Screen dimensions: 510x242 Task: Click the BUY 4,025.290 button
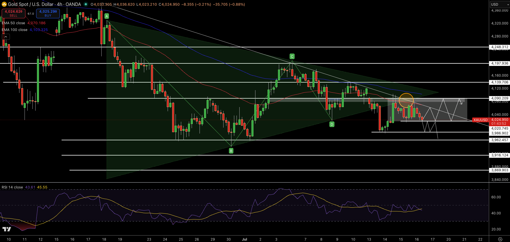click(x=48, y=13)
